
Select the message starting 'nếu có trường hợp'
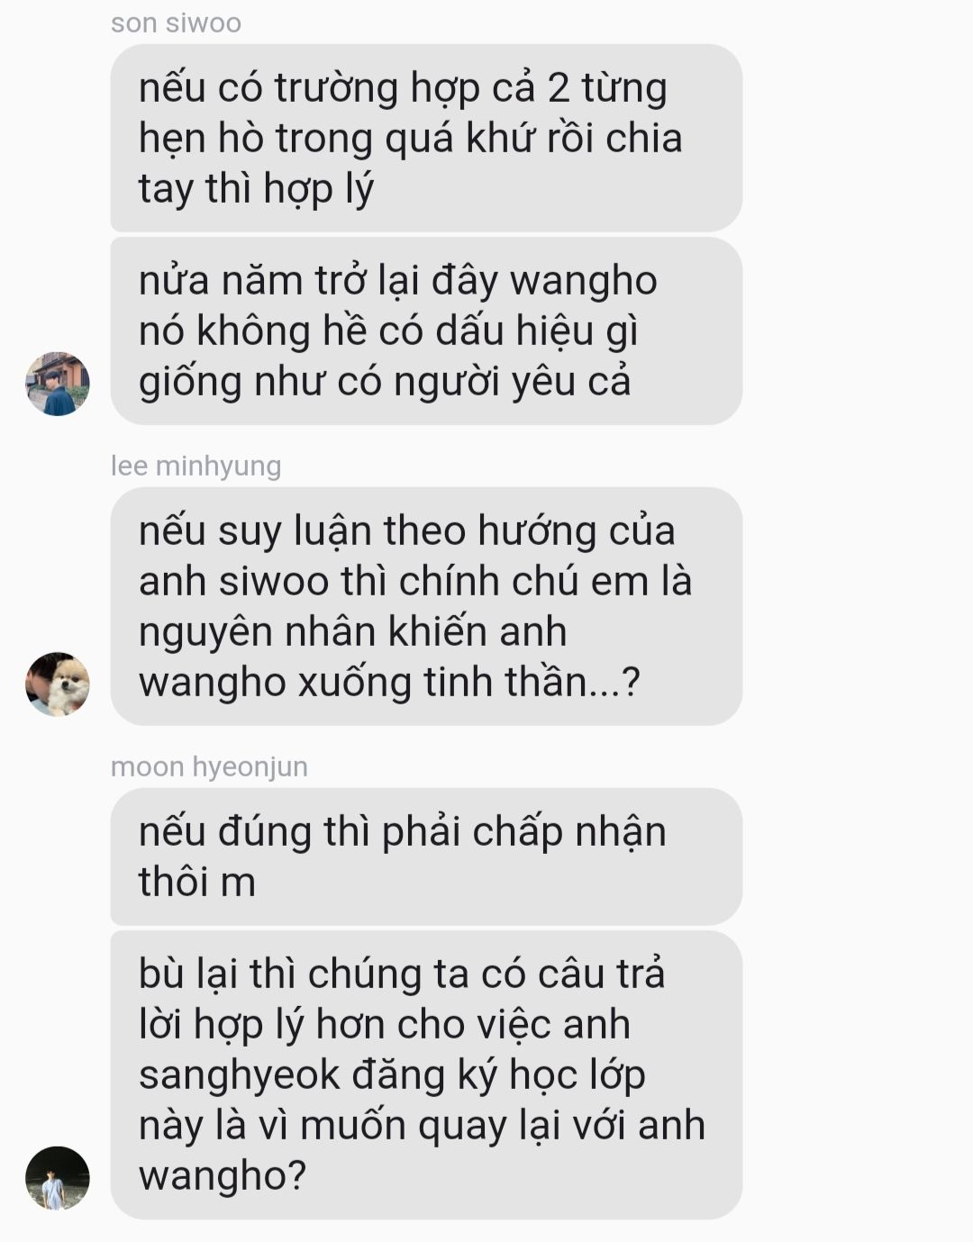click(x=426, y=138)
